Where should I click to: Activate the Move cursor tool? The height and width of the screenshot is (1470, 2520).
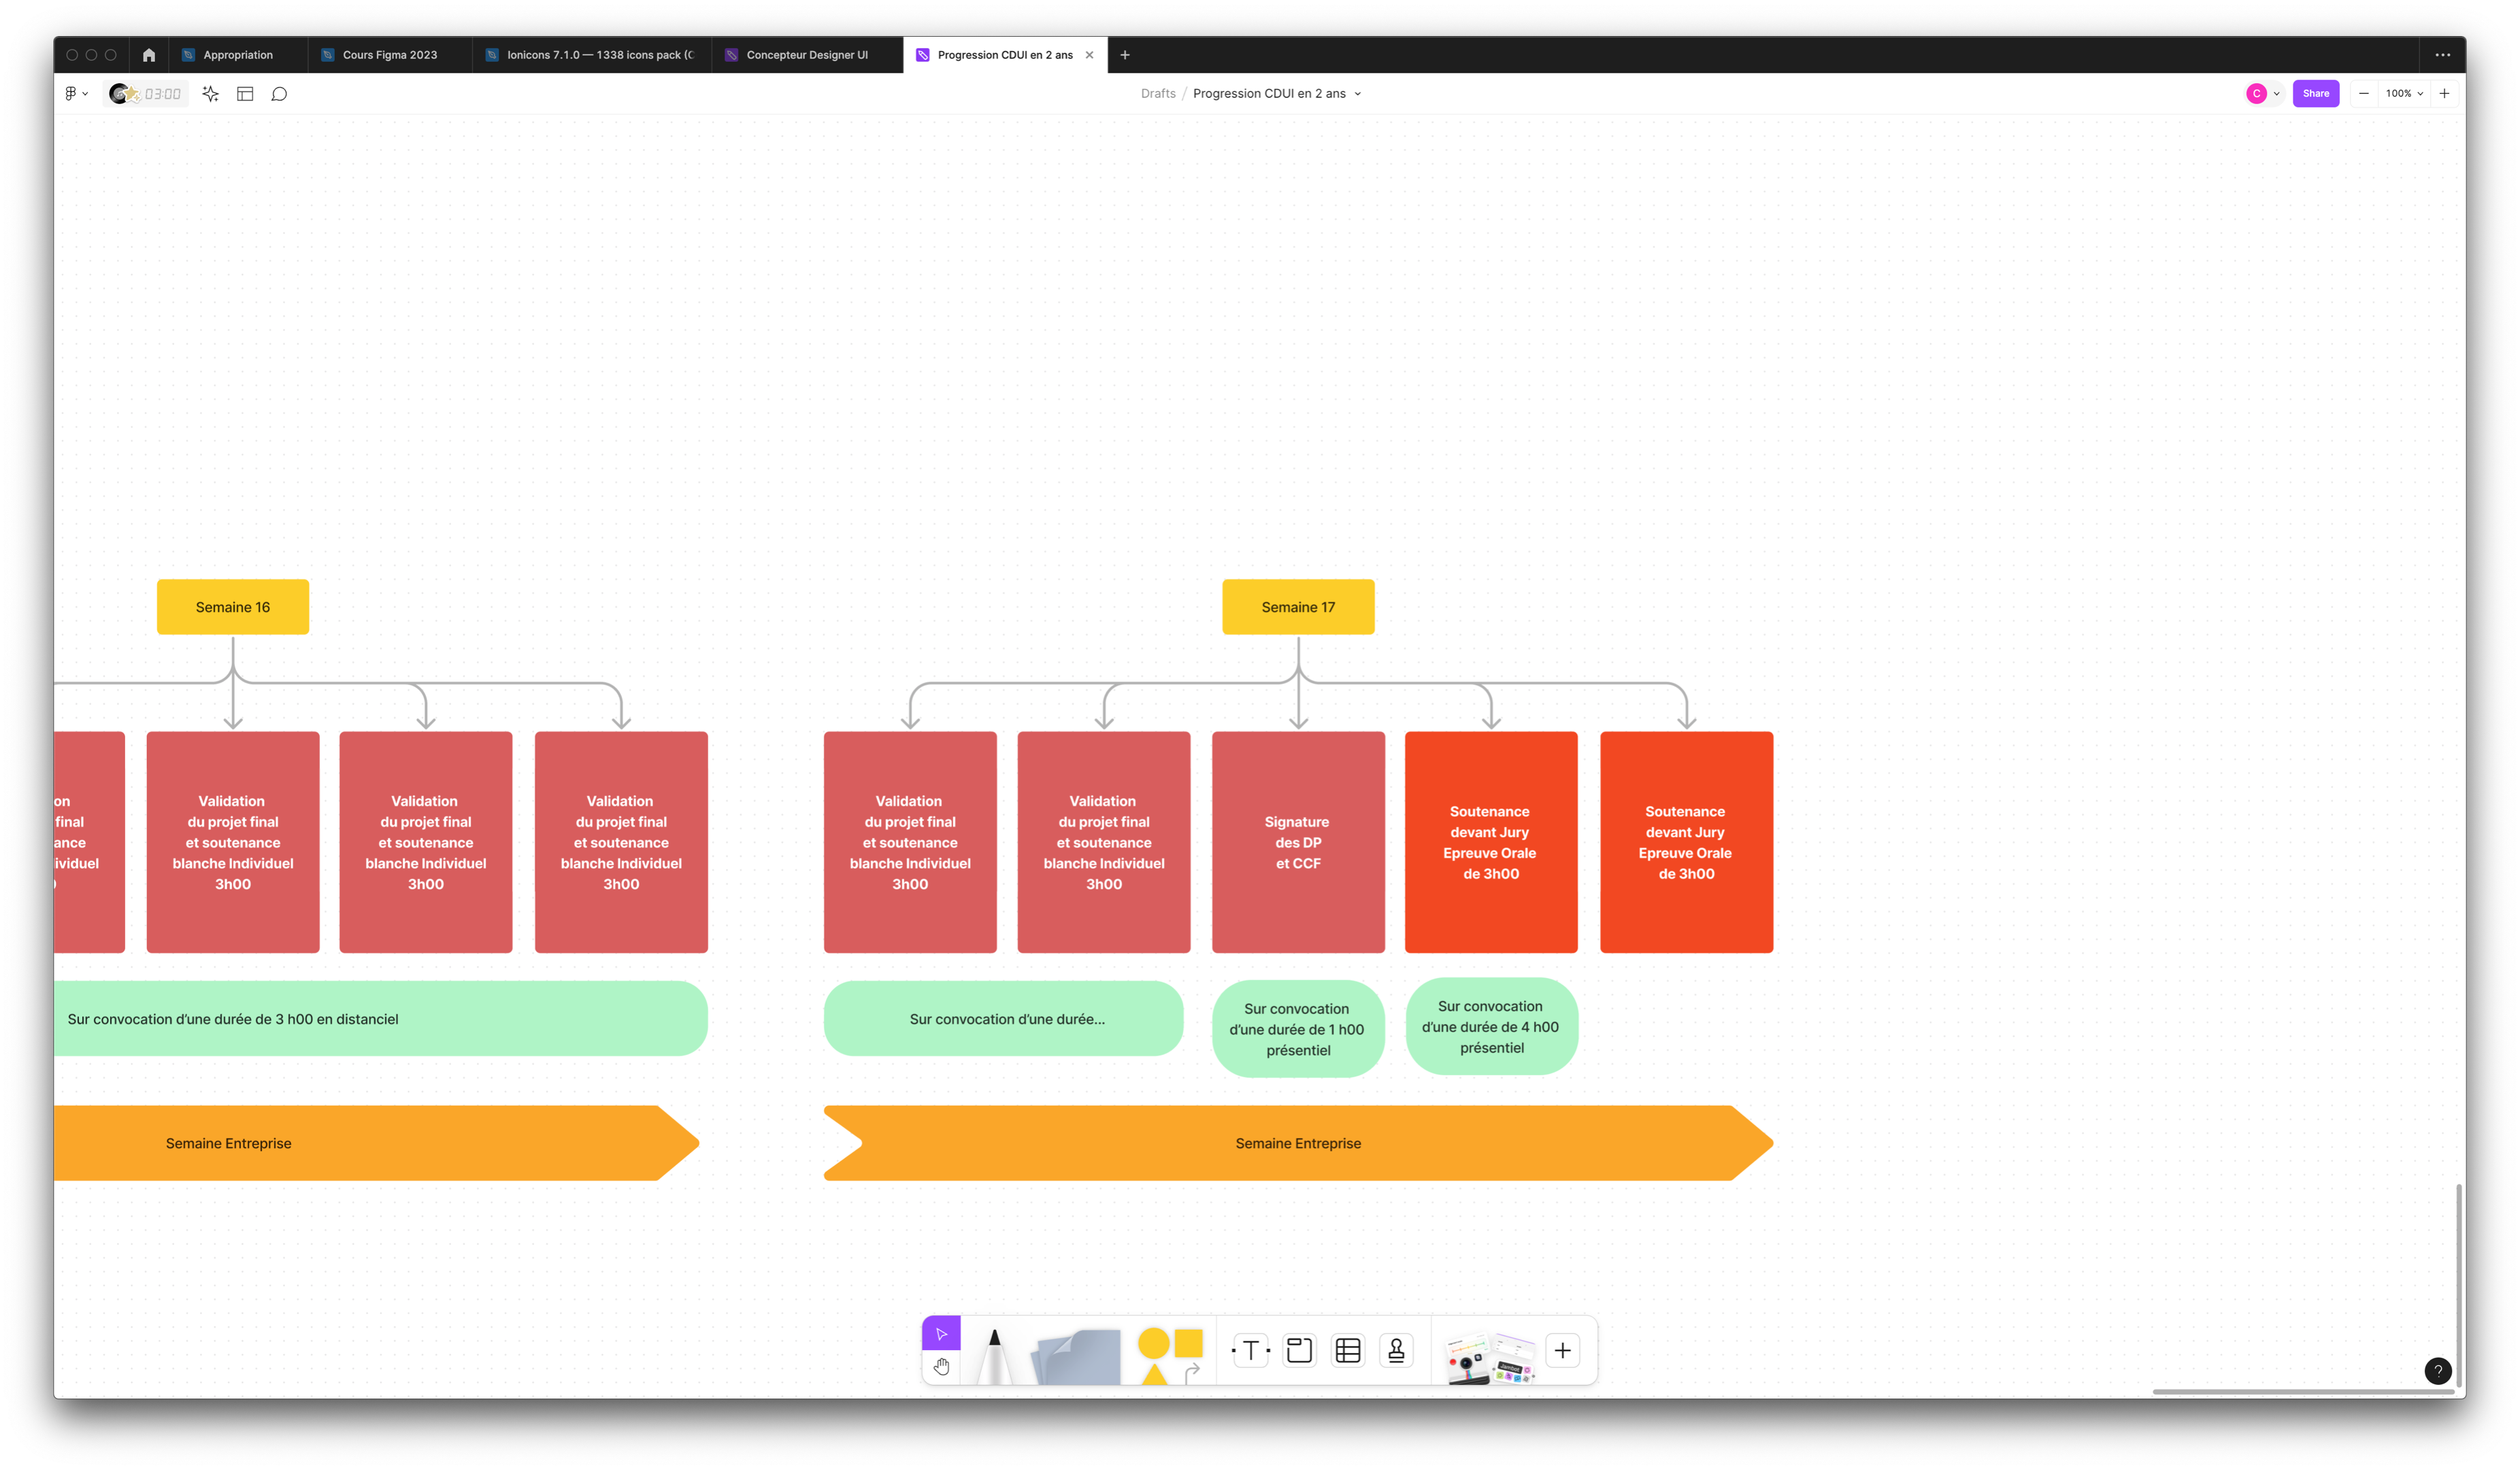[x=941, y=1333]
